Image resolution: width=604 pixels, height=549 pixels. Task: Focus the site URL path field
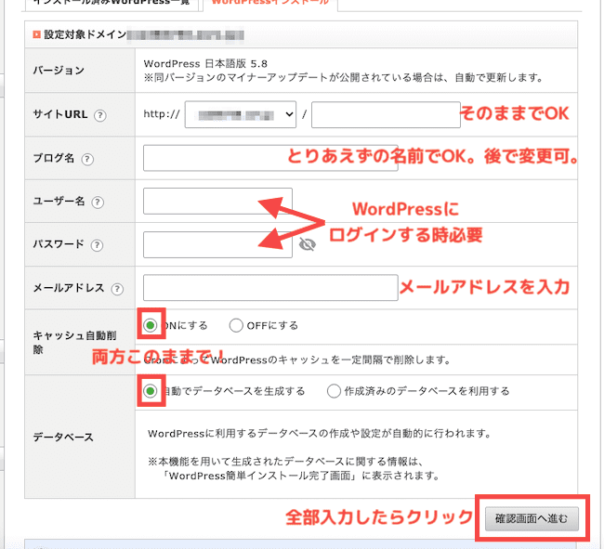[x=386, y=115]
